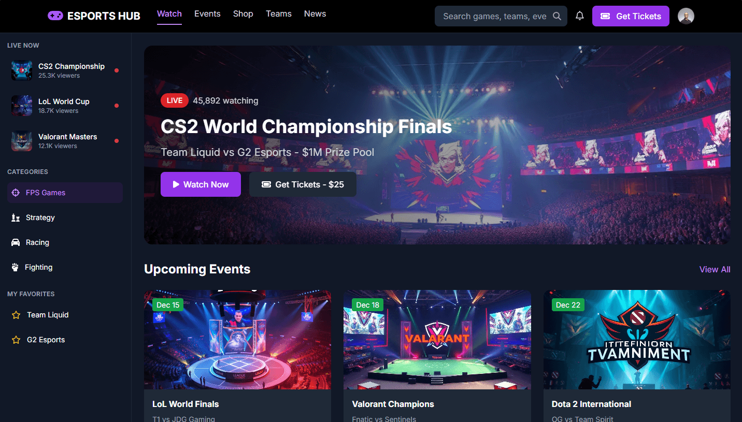Screen dimensions: 742x422
Task: Choose the Strategy chess piece icon
Action: click(16, 217)
